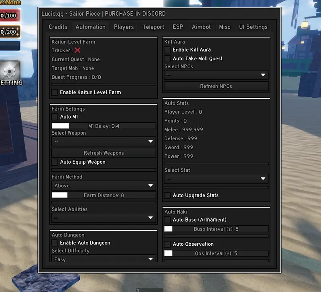
Task: Open the Select Difficulty dropdown showing Easy
Action: (x=103, y=259)
